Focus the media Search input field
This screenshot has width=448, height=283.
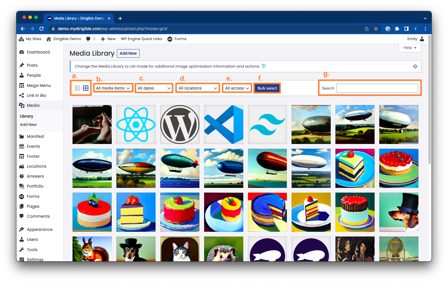[377, 88]
